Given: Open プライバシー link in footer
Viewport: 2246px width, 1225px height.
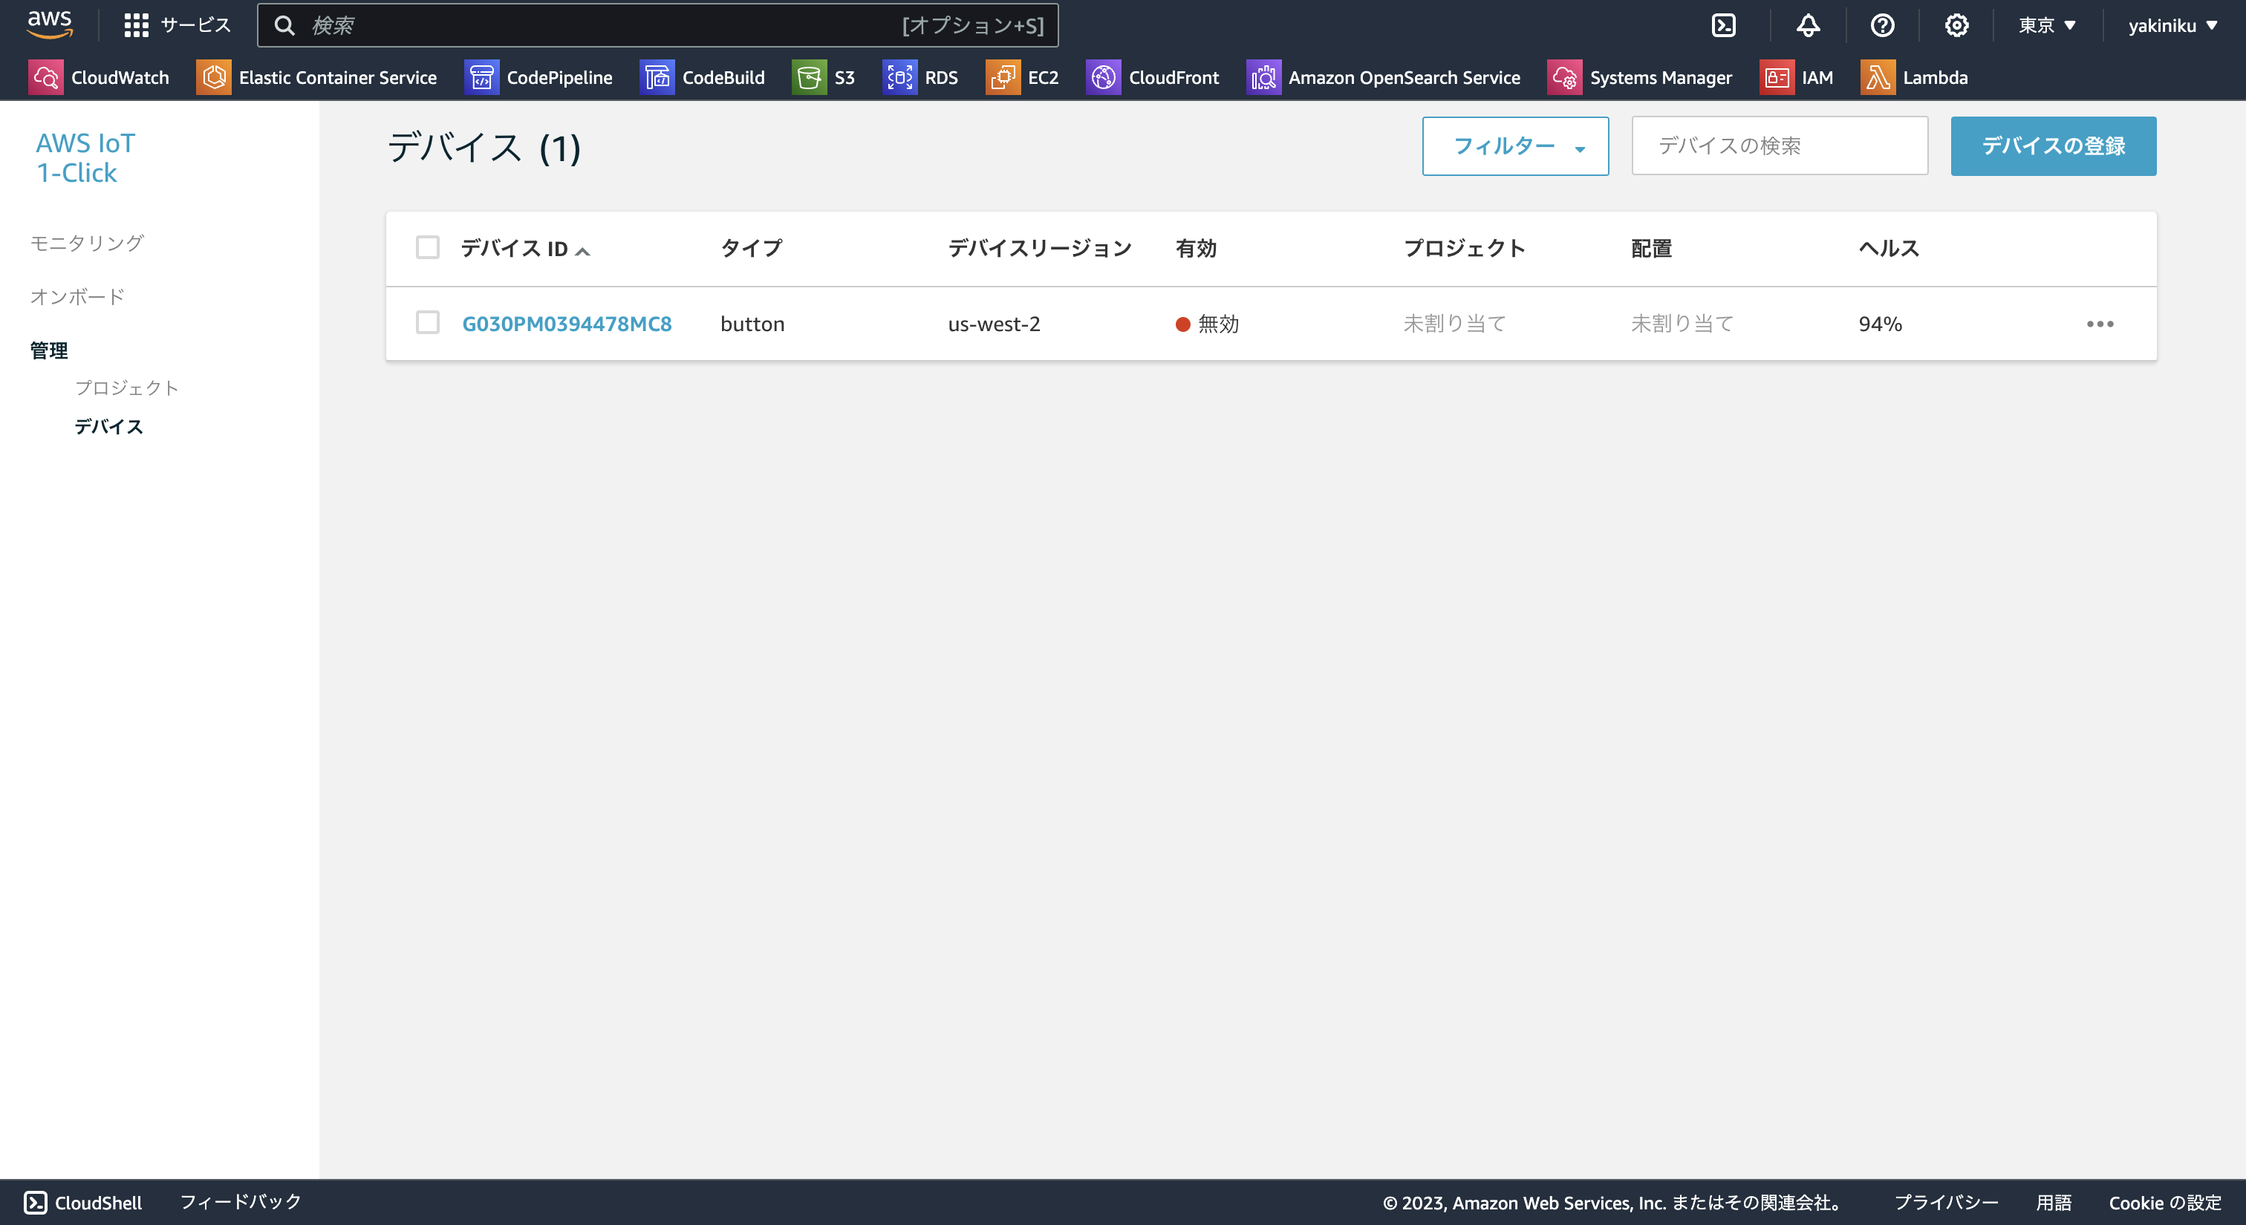Looking at the screenshot, I should [x=1946, y=1202].
